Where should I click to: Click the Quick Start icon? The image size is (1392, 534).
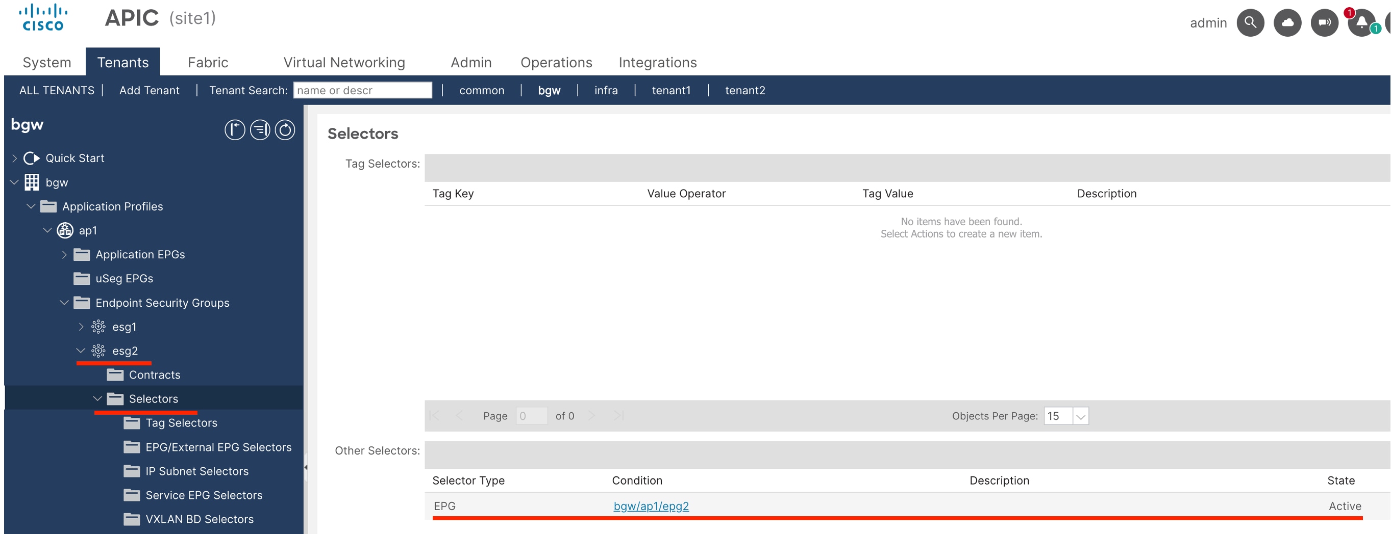pos(32,158)
